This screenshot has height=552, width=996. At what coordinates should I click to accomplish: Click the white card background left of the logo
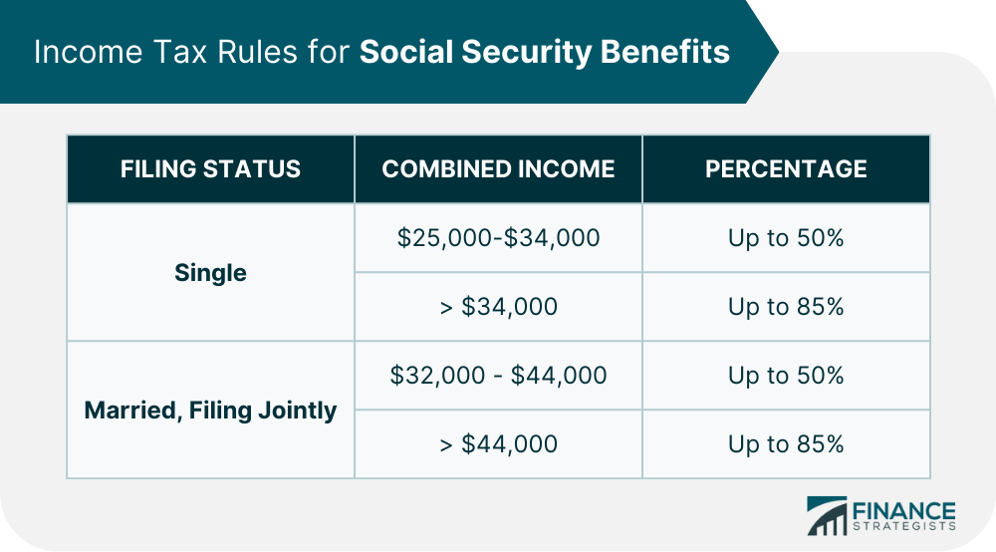(498, 515)
